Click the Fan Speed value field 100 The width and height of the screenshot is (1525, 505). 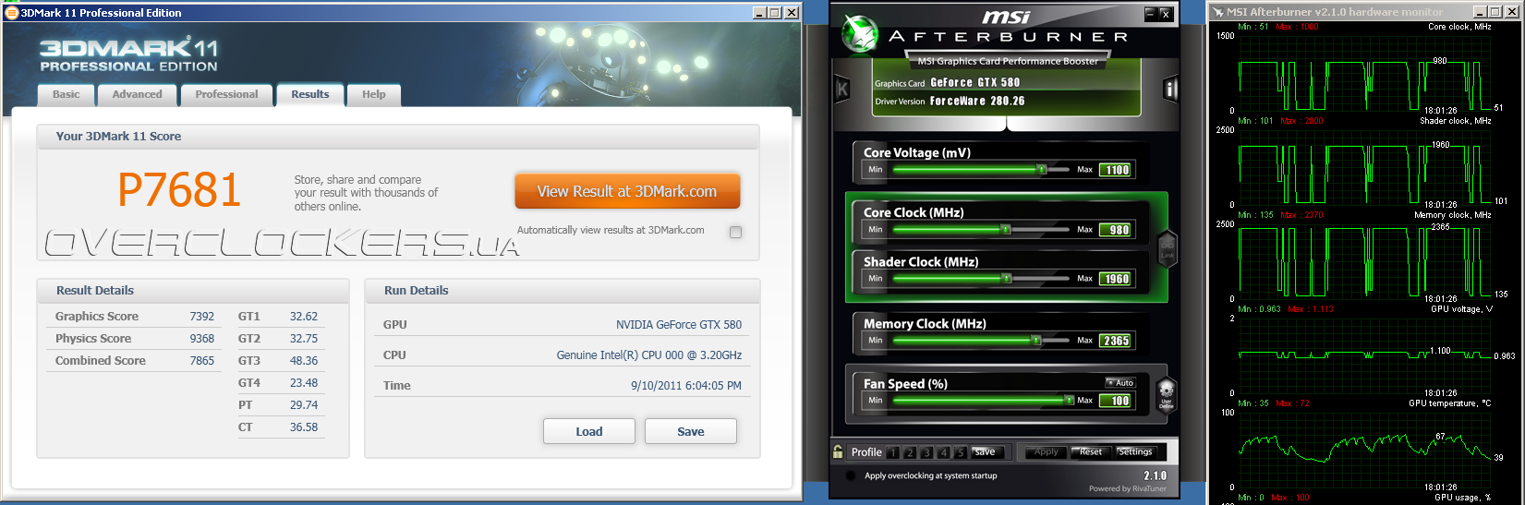point(1116,401)
